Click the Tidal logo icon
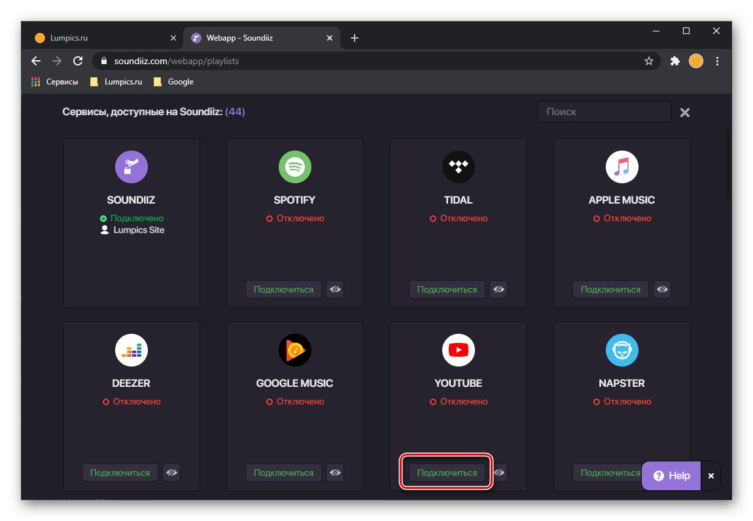This screenshot has width=753, height=521. [x=458, y=167]
